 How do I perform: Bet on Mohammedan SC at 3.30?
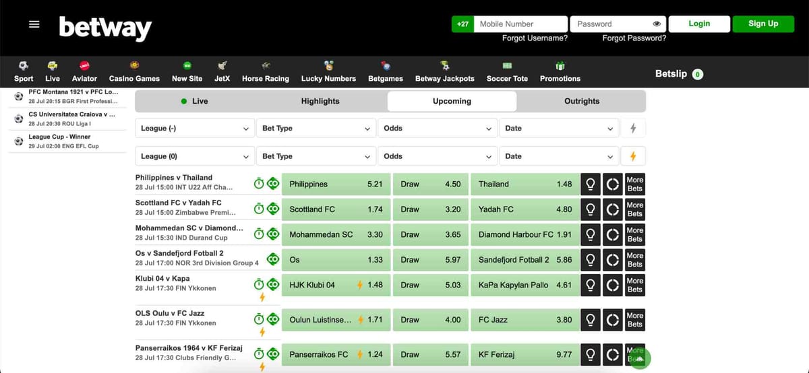click(x=336, y=234)
